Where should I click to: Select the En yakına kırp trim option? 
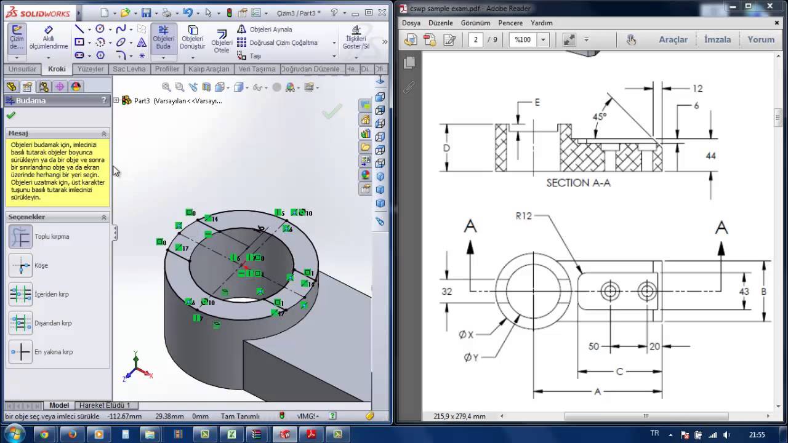20,352
